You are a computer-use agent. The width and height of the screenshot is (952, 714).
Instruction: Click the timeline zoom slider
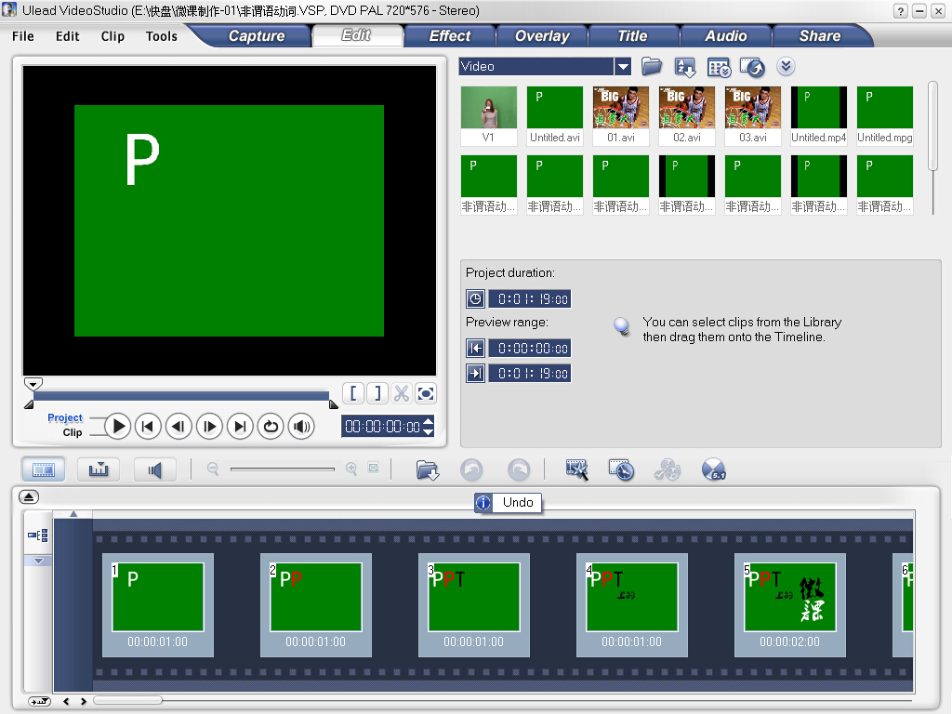pos(283,469)
